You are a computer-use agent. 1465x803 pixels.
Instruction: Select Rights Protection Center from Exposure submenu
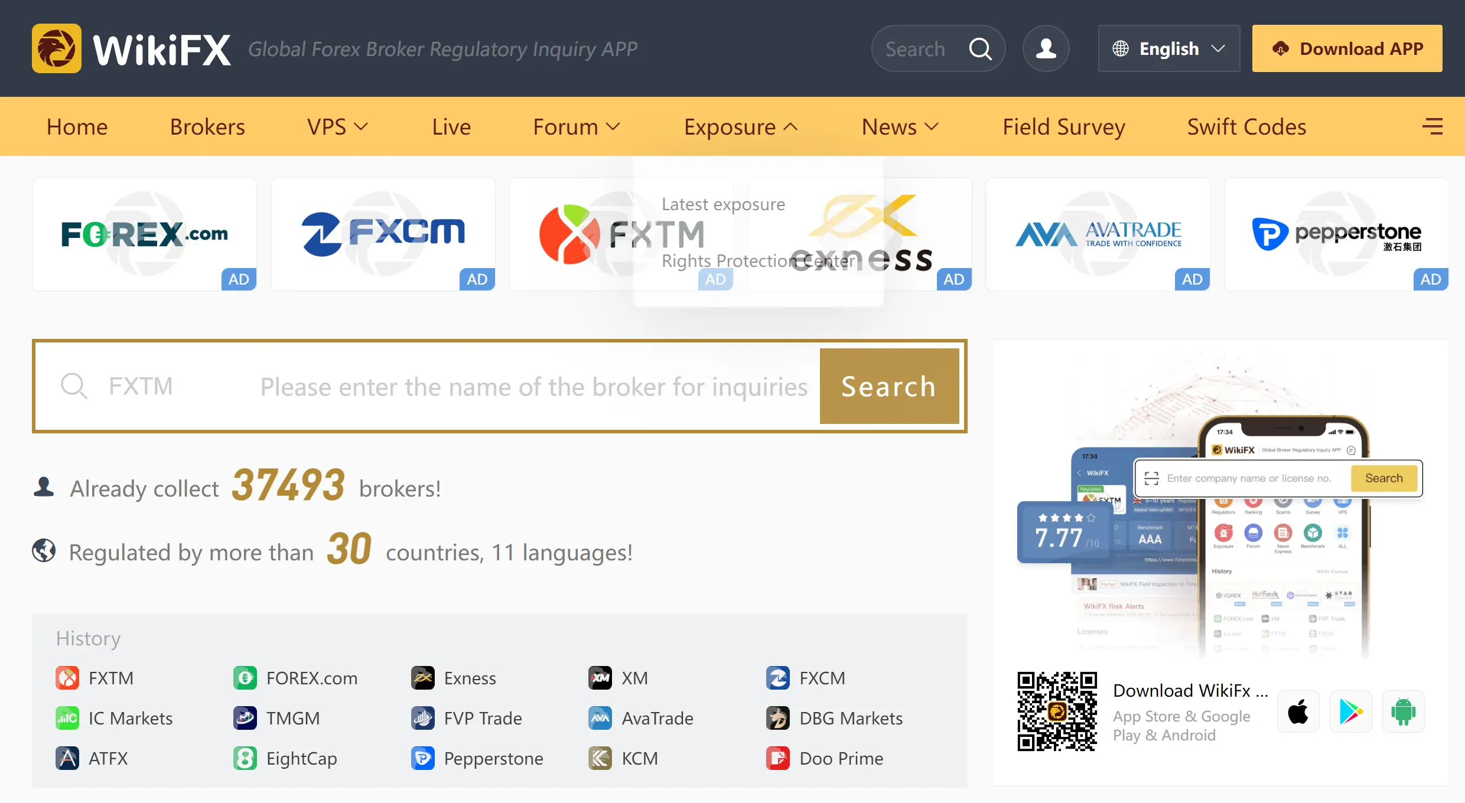tap(758, 260)
